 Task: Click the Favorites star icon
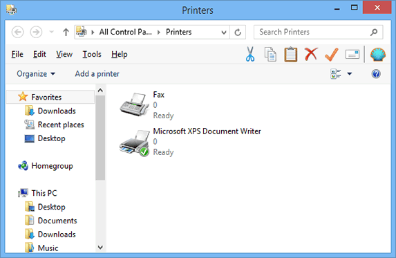coord(23,97)
